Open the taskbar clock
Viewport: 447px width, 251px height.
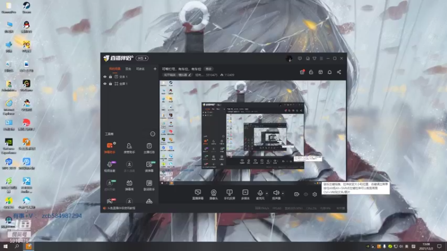[426, 247]
